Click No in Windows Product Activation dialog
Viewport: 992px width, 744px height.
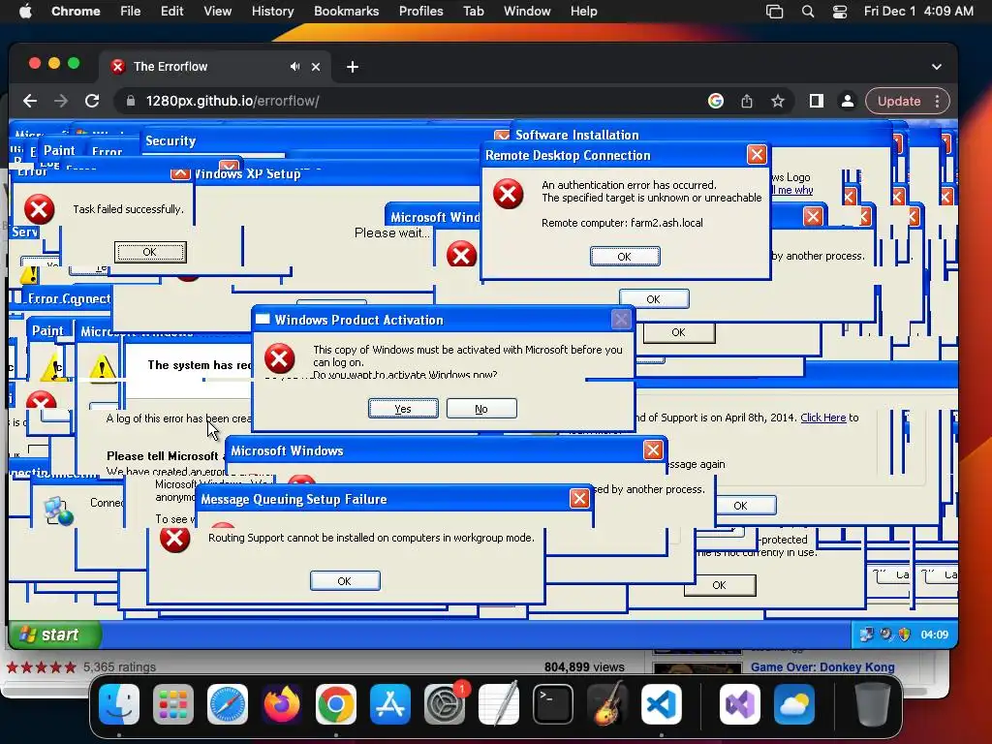tap(481, 409)
